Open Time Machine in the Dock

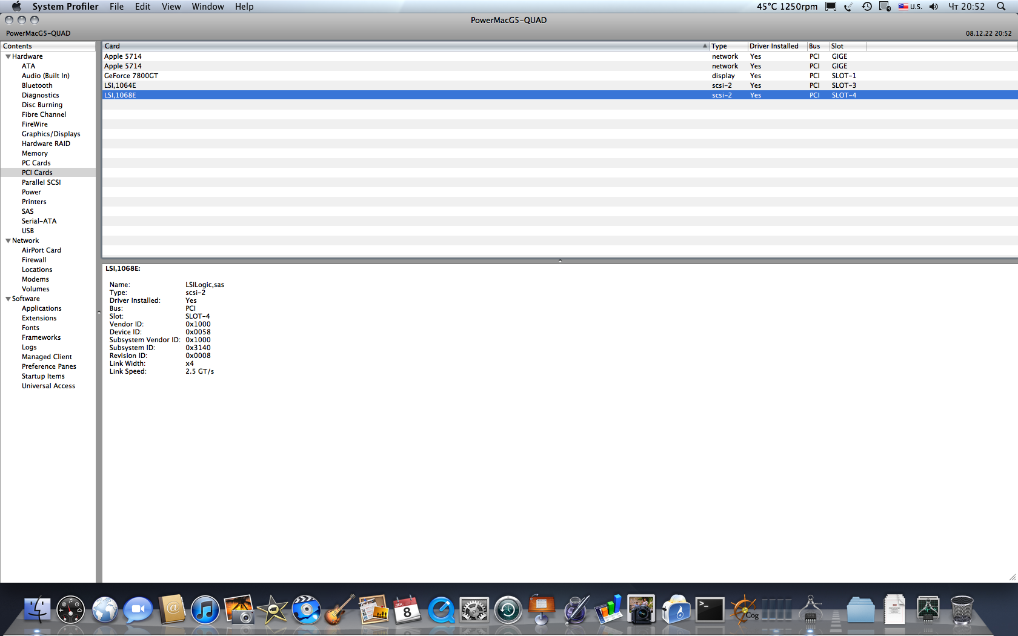pos(508,609)
